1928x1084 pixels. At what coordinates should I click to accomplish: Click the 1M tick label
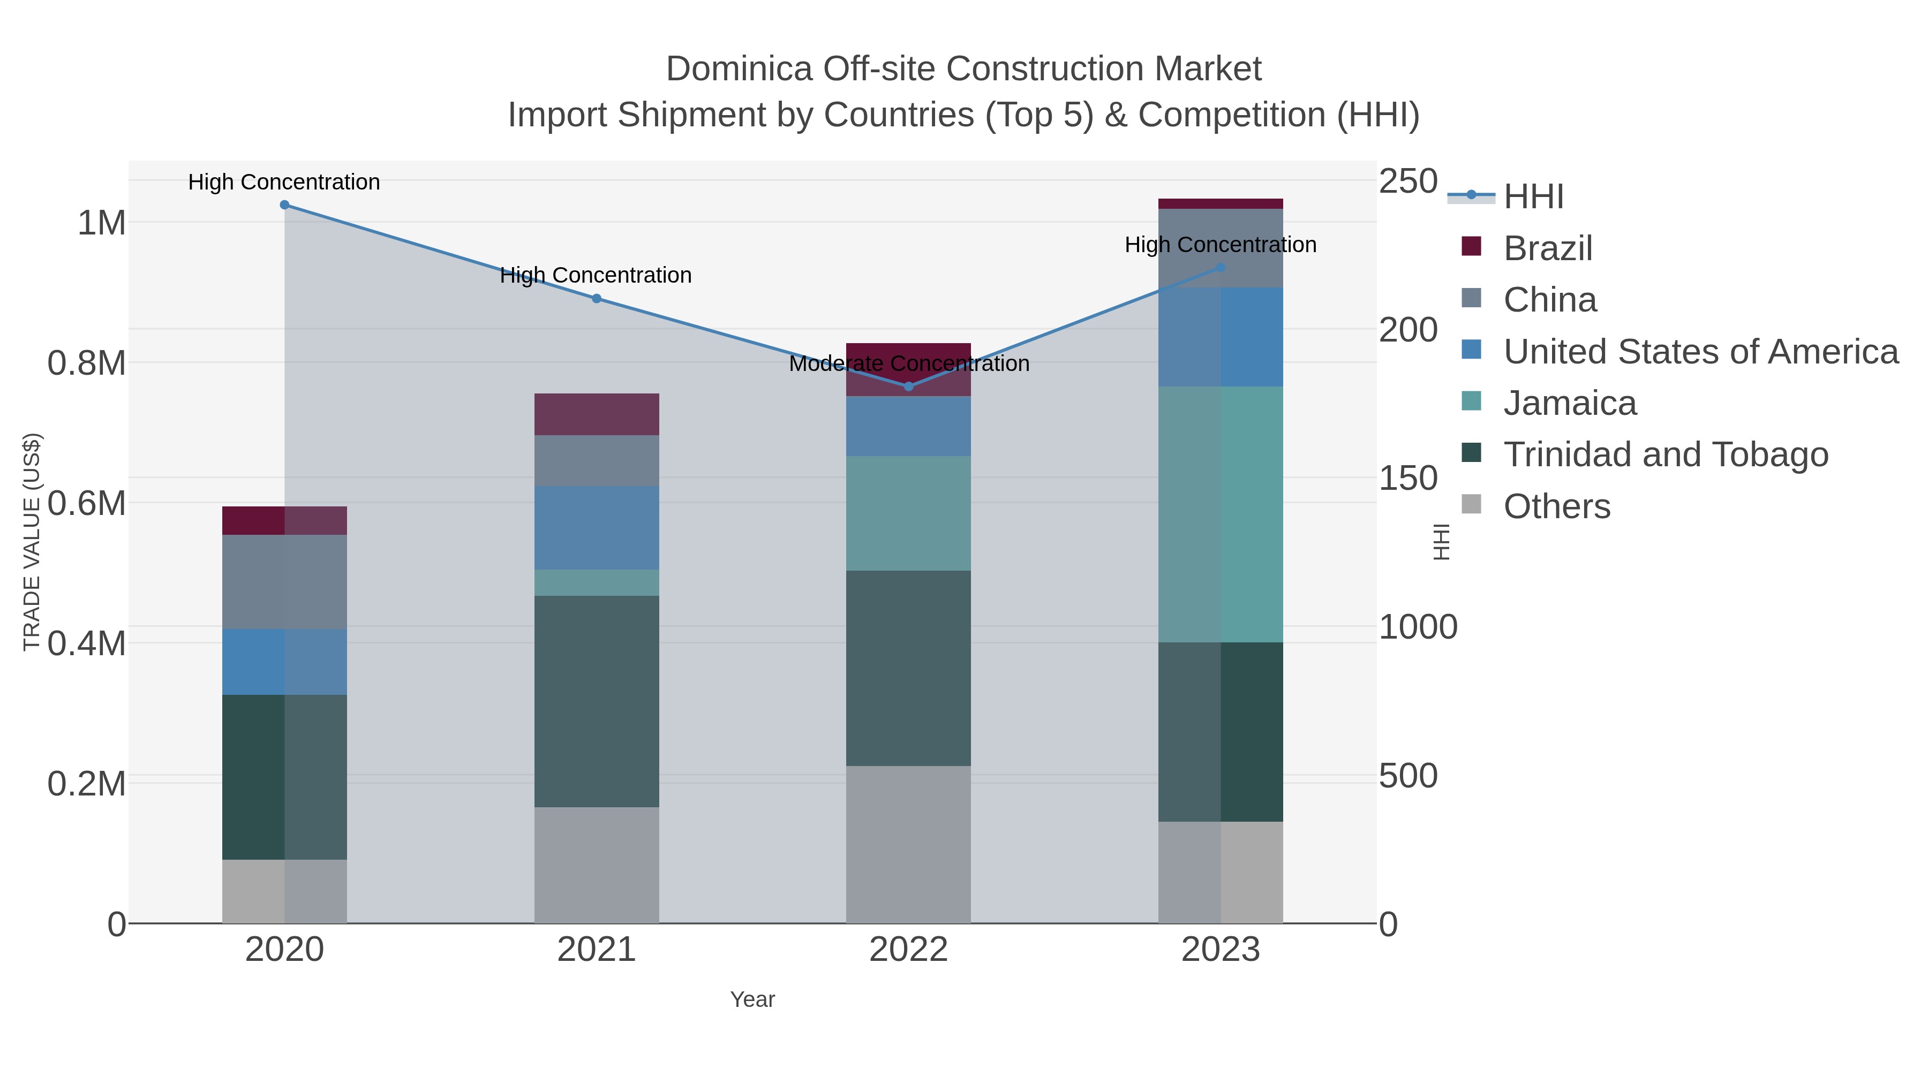102,223
